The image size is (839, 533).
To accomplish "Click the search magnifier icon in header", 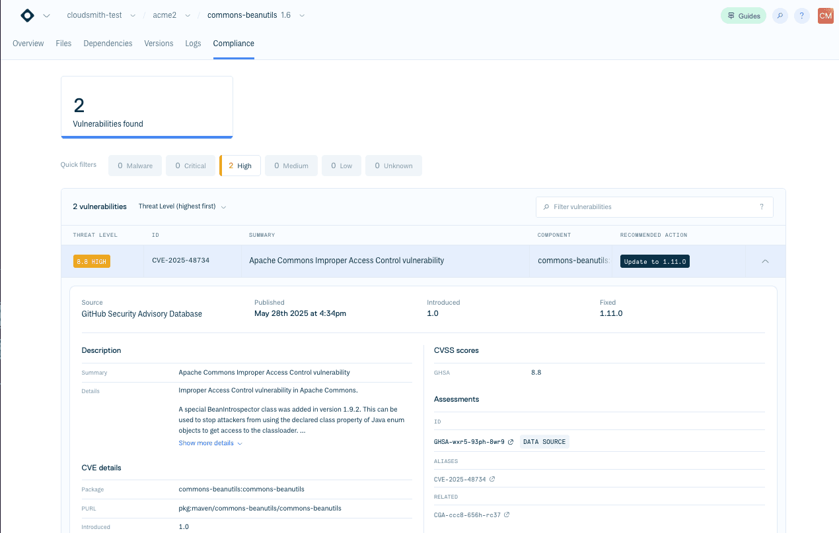I will click(x=780, y=16).
